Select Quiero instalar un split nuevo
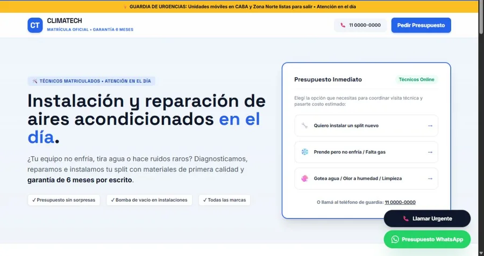Image resolution: width=484 pixels, height=256 pixels. pyautogui.click(x=366, y=126)
